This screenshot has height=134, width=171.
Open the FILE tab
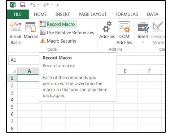(x=18, y=14)
